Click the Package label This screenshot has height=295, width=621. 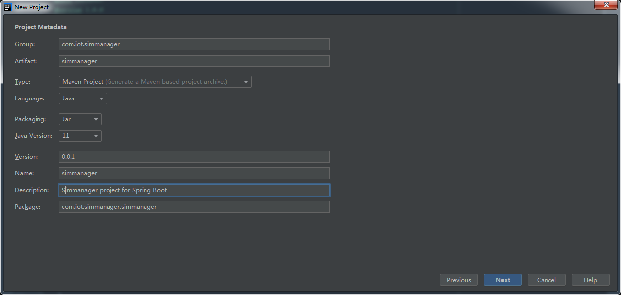[28, 207]
